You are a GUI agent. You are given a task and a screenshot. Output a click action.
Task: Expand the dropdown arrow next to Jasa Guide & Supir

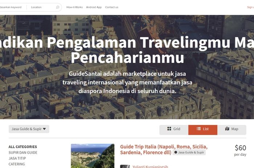pyautogui.click(x=44, y=129)
